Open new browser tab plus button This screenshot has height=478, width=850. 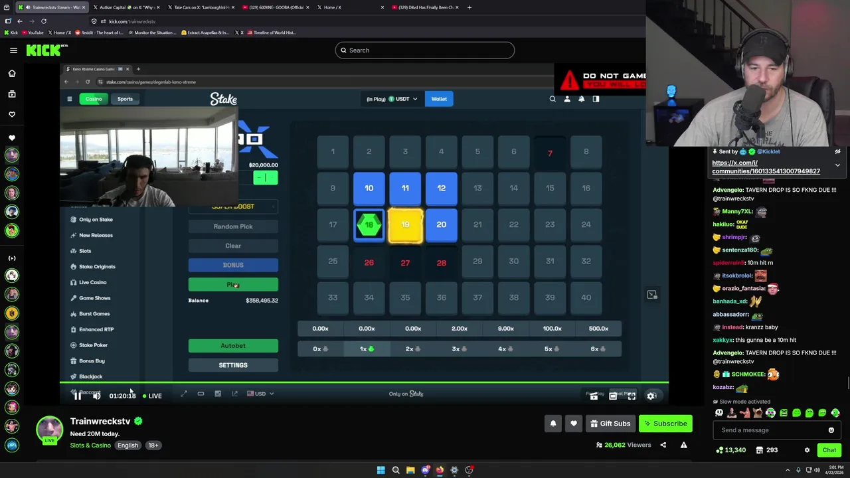click(x=469, y=7)
